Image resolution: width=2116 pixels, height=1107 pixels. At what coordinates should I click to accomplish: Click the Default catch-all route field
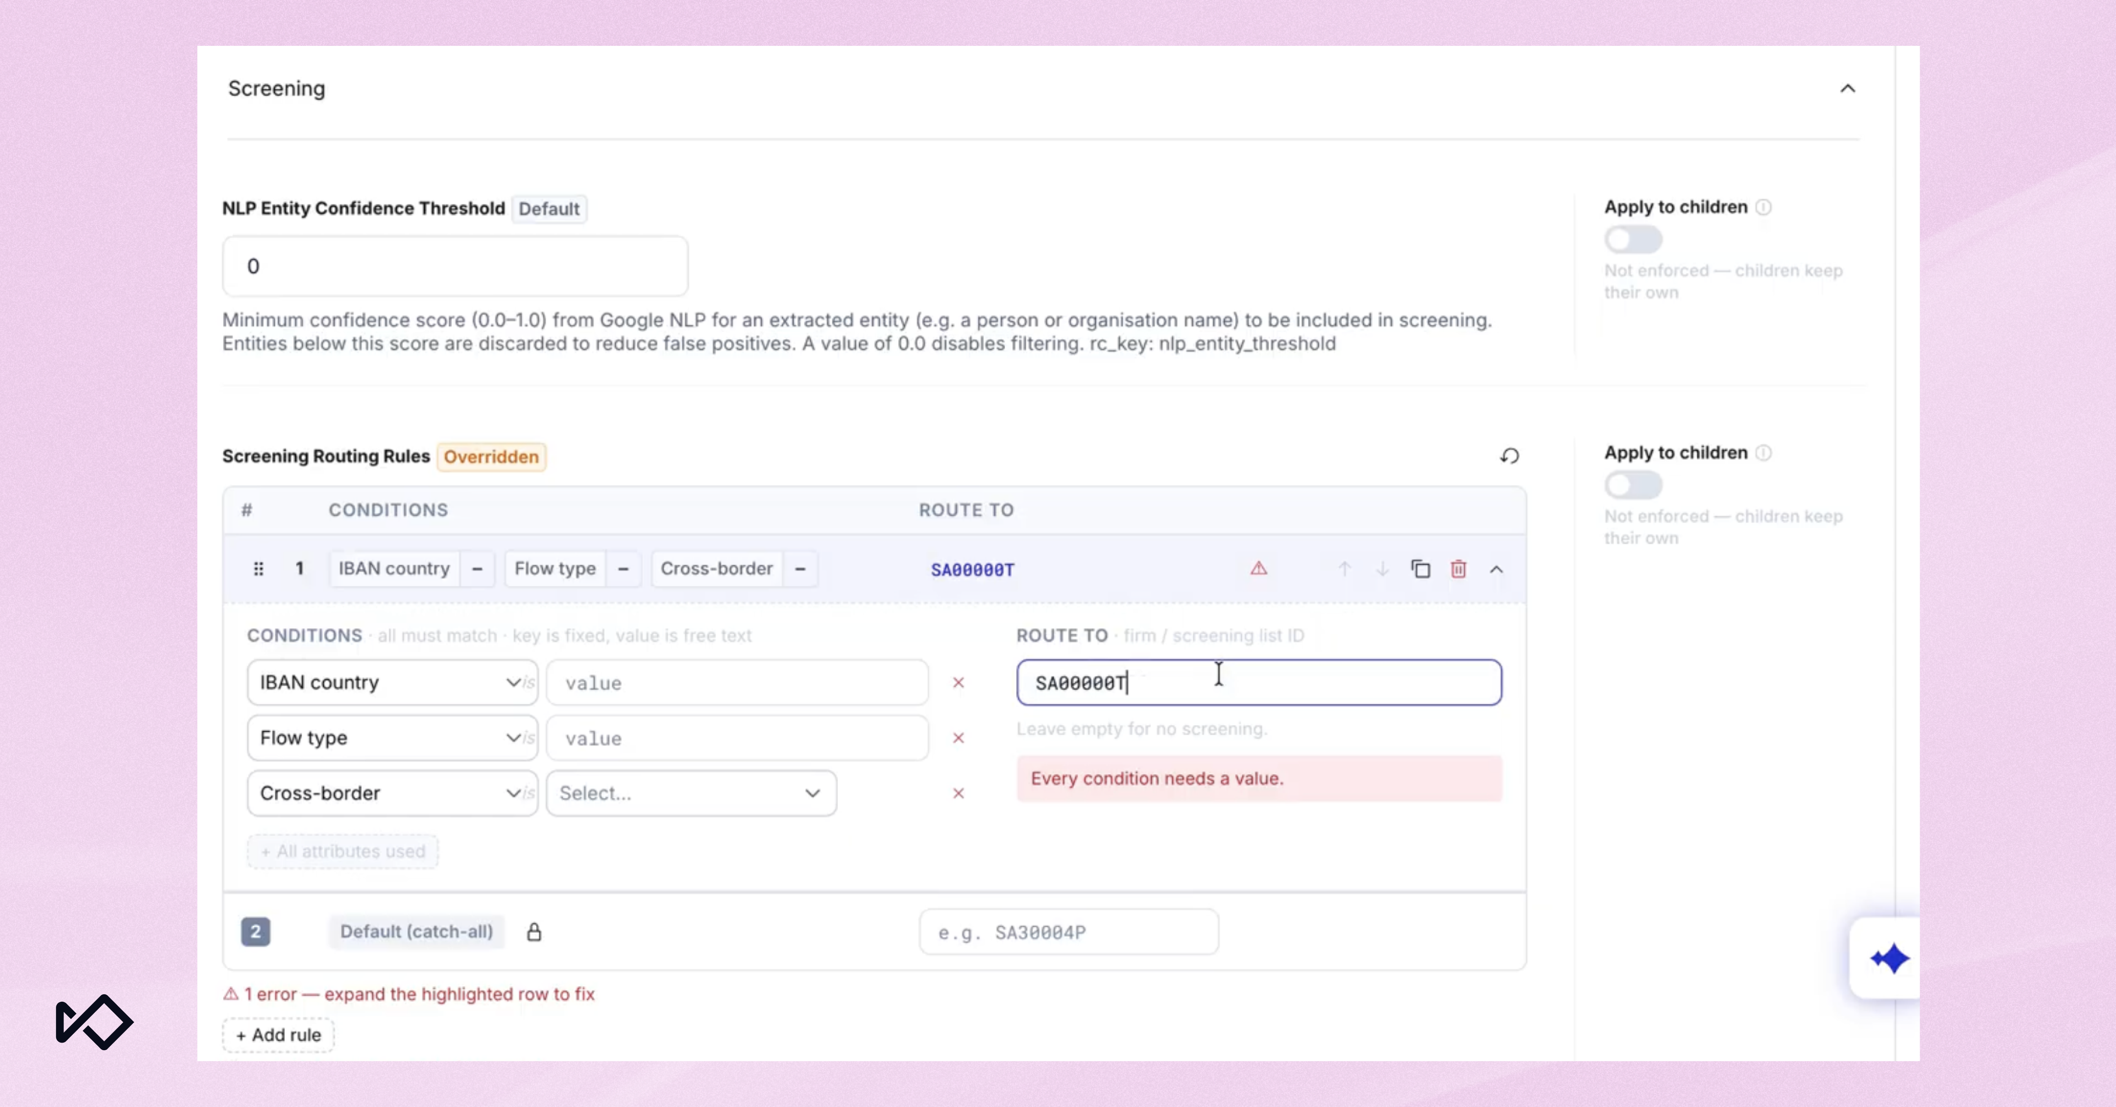pyautogui.click(x=1068, y=932)
